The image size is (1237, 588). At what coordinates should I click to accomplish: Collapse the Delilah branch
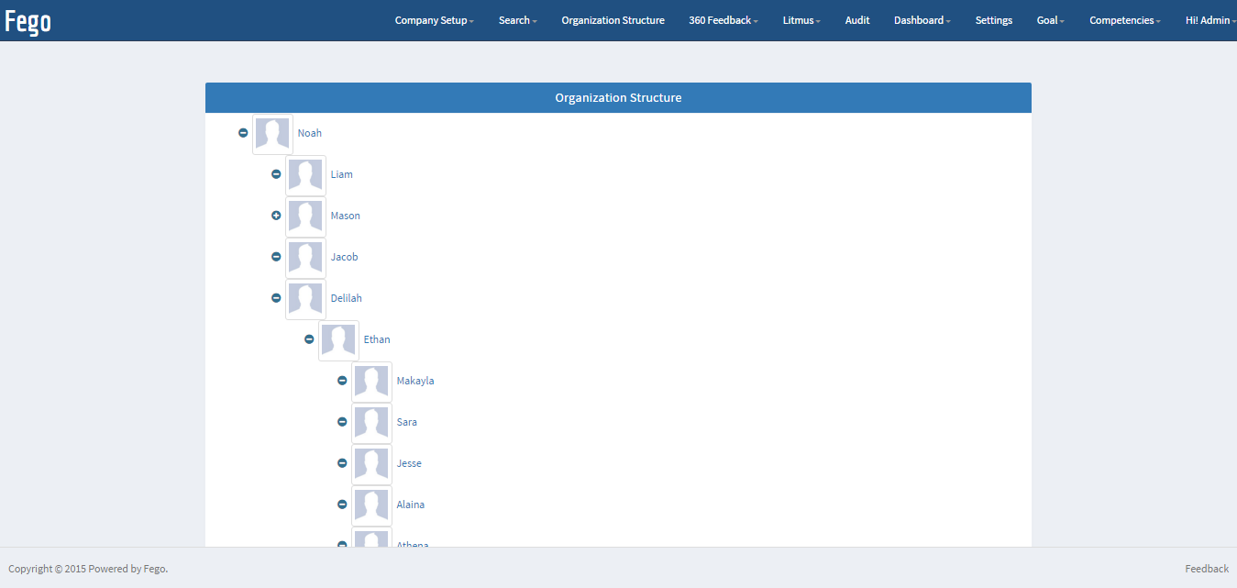click(x=276, y=298)
